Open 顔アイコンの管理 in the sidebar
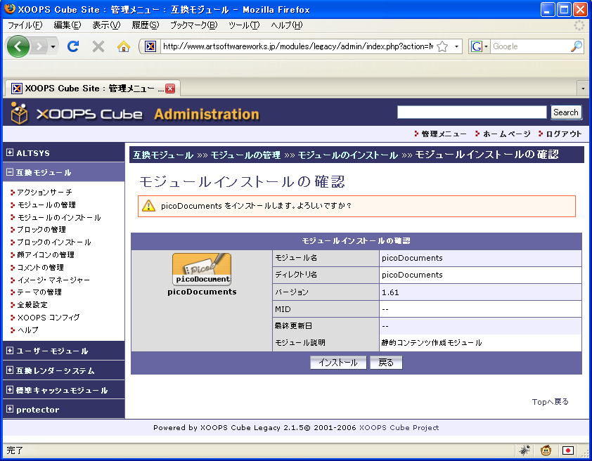The width and height of the screenshot is (592, 461). coord(46,254)
